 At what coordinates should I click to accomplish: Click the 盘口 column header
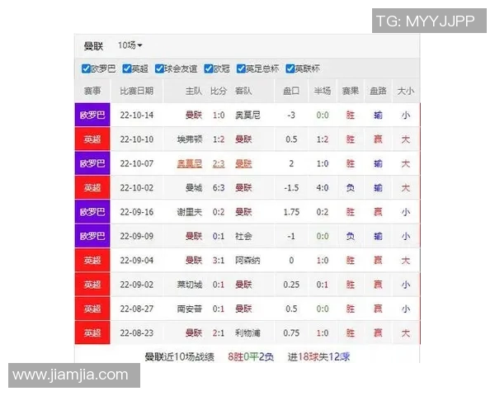point(291,91)
